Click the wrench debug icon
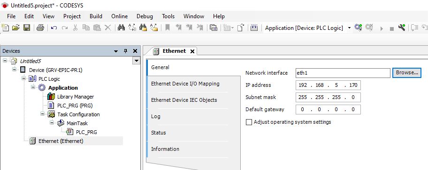The width and height of the screenshot is (428, 170). [402, 28]
